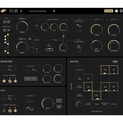Image resolution: width=123 pixels, height=123 pixels.
Task: Click the plugin logo in header
Action: coord(3,11)
